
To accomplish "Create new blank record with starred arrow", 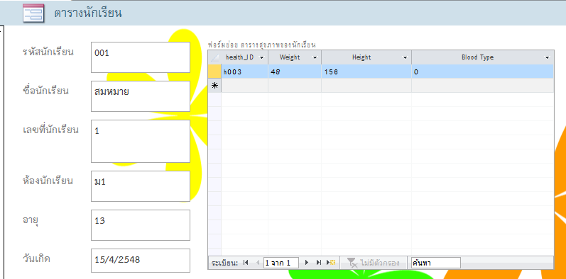I will 331,263.
